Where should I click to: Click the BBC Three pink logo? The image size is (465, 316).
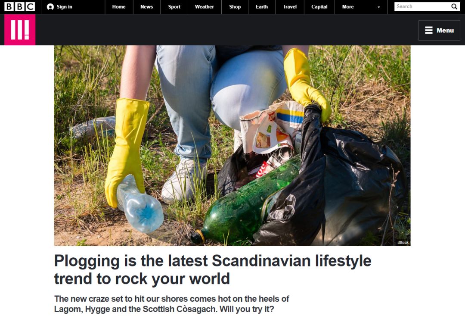coord(20,30)
